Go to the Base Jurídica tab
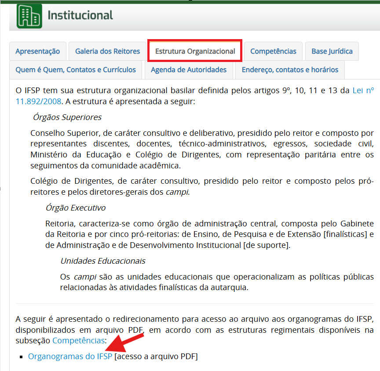The image size is (380, 371). (332, 51)
